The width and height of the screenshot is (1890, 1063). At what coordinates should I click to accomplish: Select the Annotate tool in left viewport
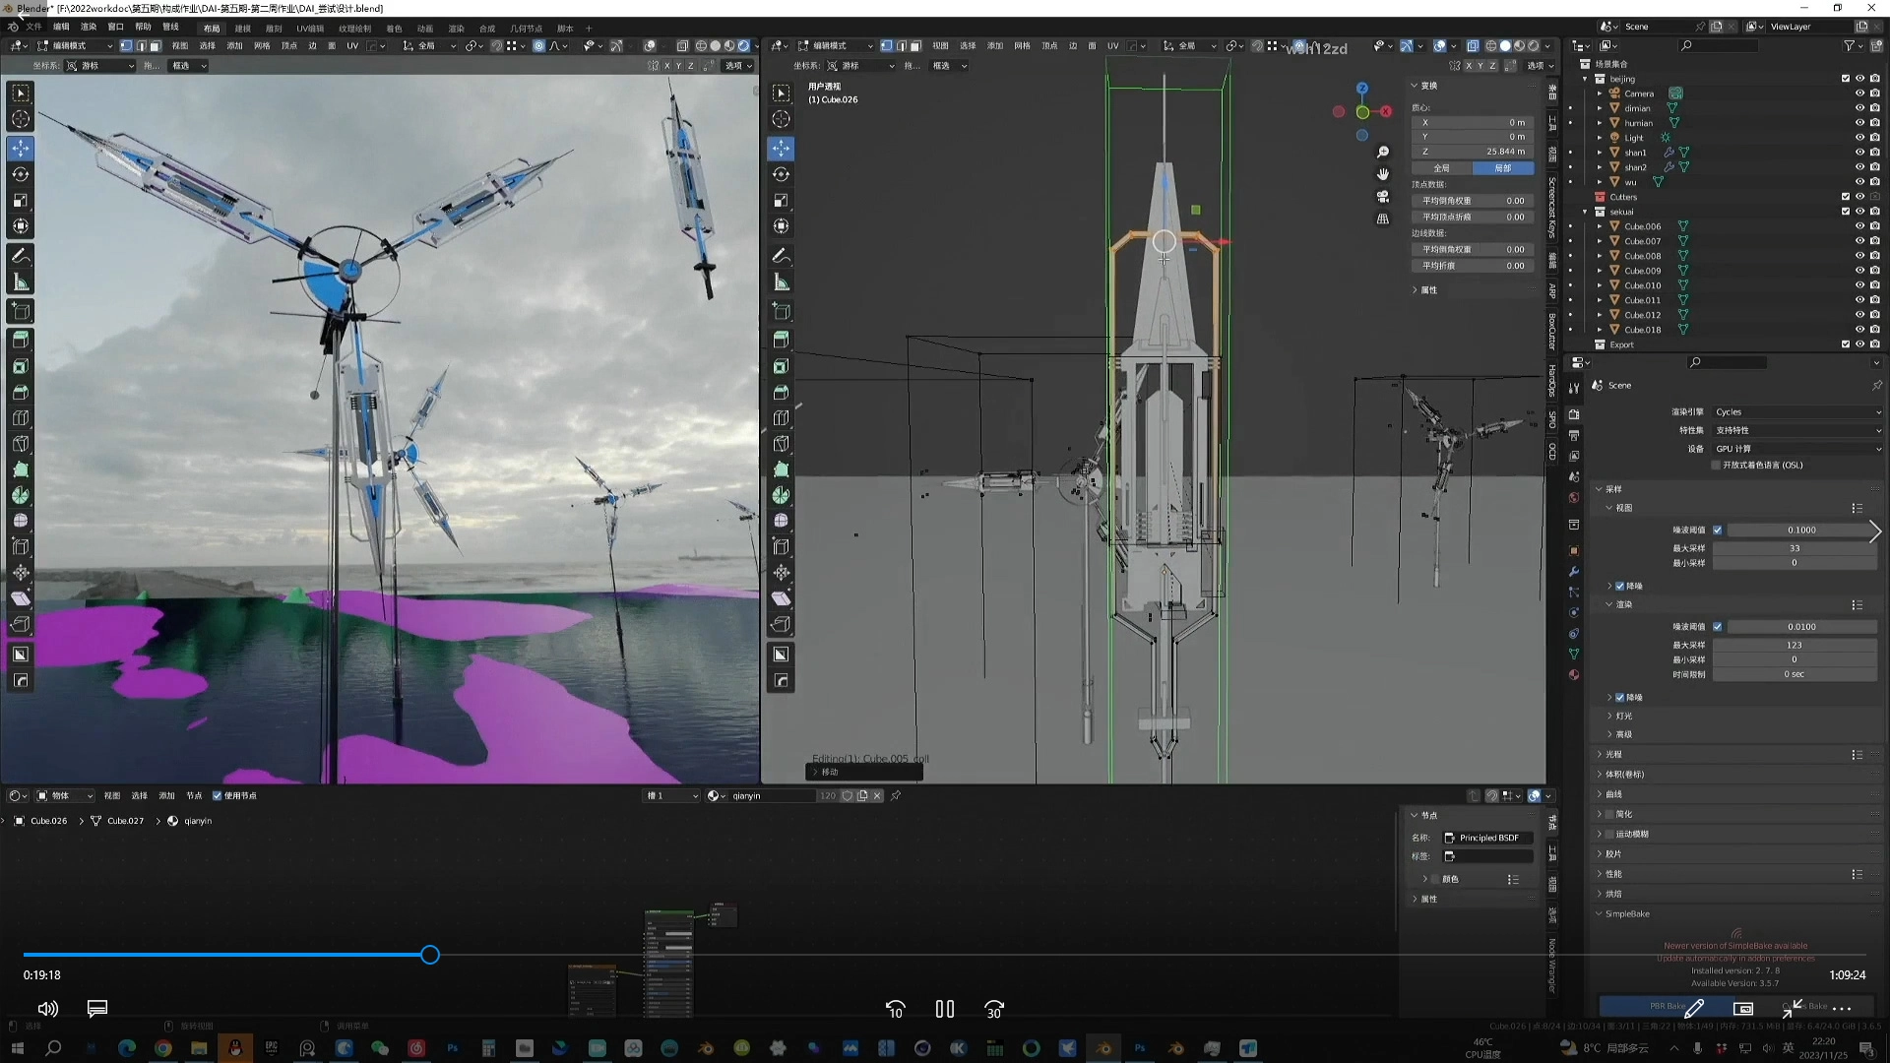point(21,256)
